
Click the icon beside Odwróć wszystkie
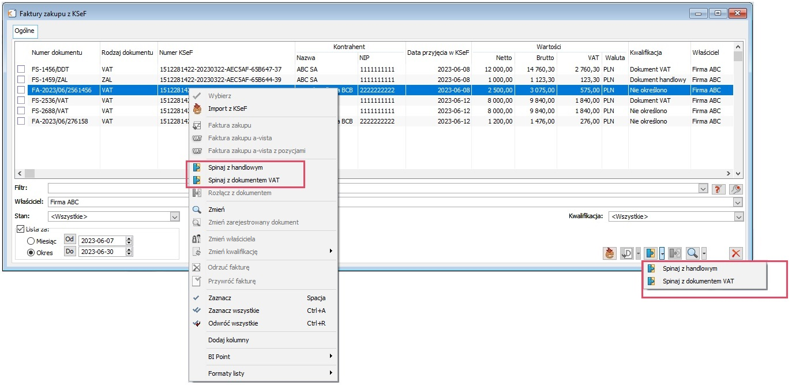pos(197,323)
